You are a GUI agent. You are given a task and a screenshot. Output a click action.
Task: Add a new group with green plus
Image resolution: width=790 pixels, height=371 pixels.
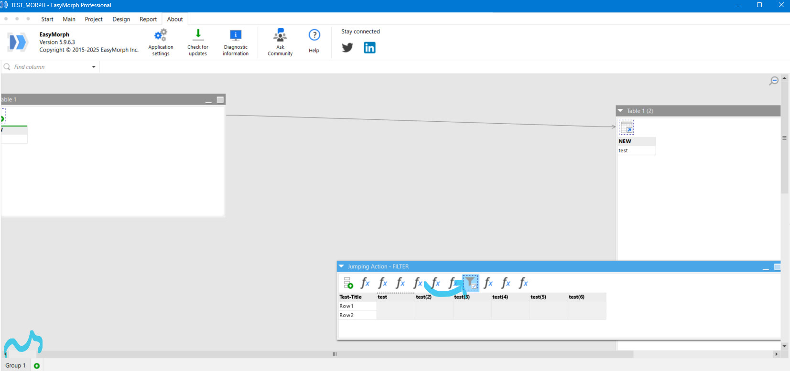[x=37, y=366]
